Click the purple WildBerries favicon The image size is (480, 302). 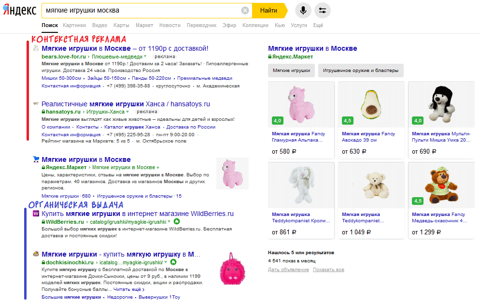(x=36, y=214)
